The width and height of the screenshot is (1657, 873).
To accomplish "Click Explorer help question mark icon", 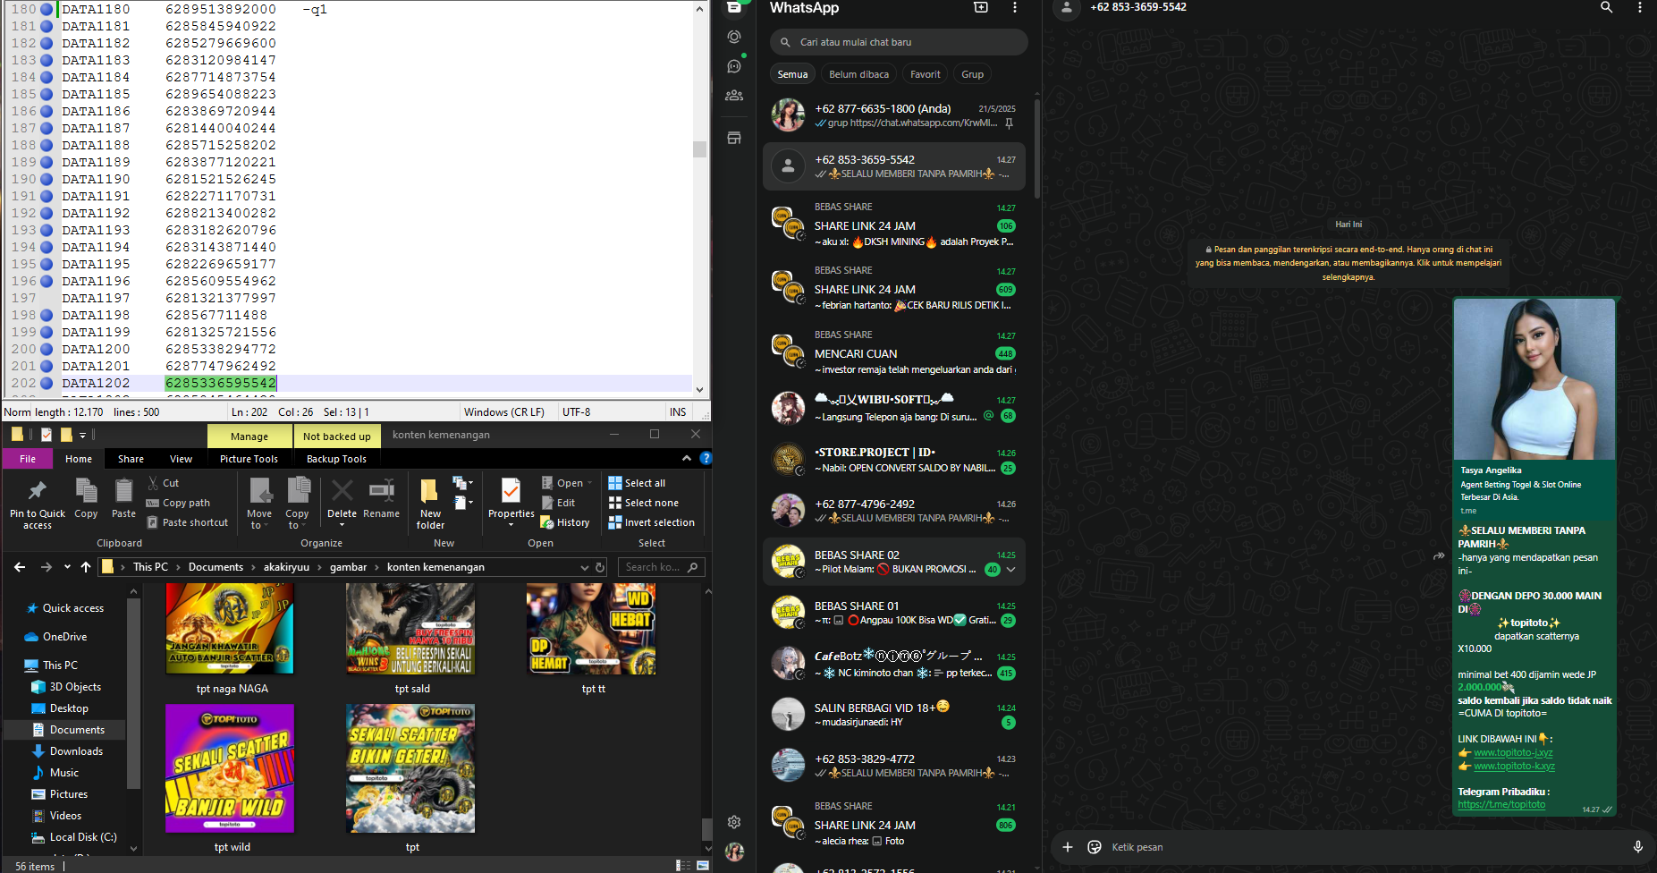I will [x=706, y=458].
